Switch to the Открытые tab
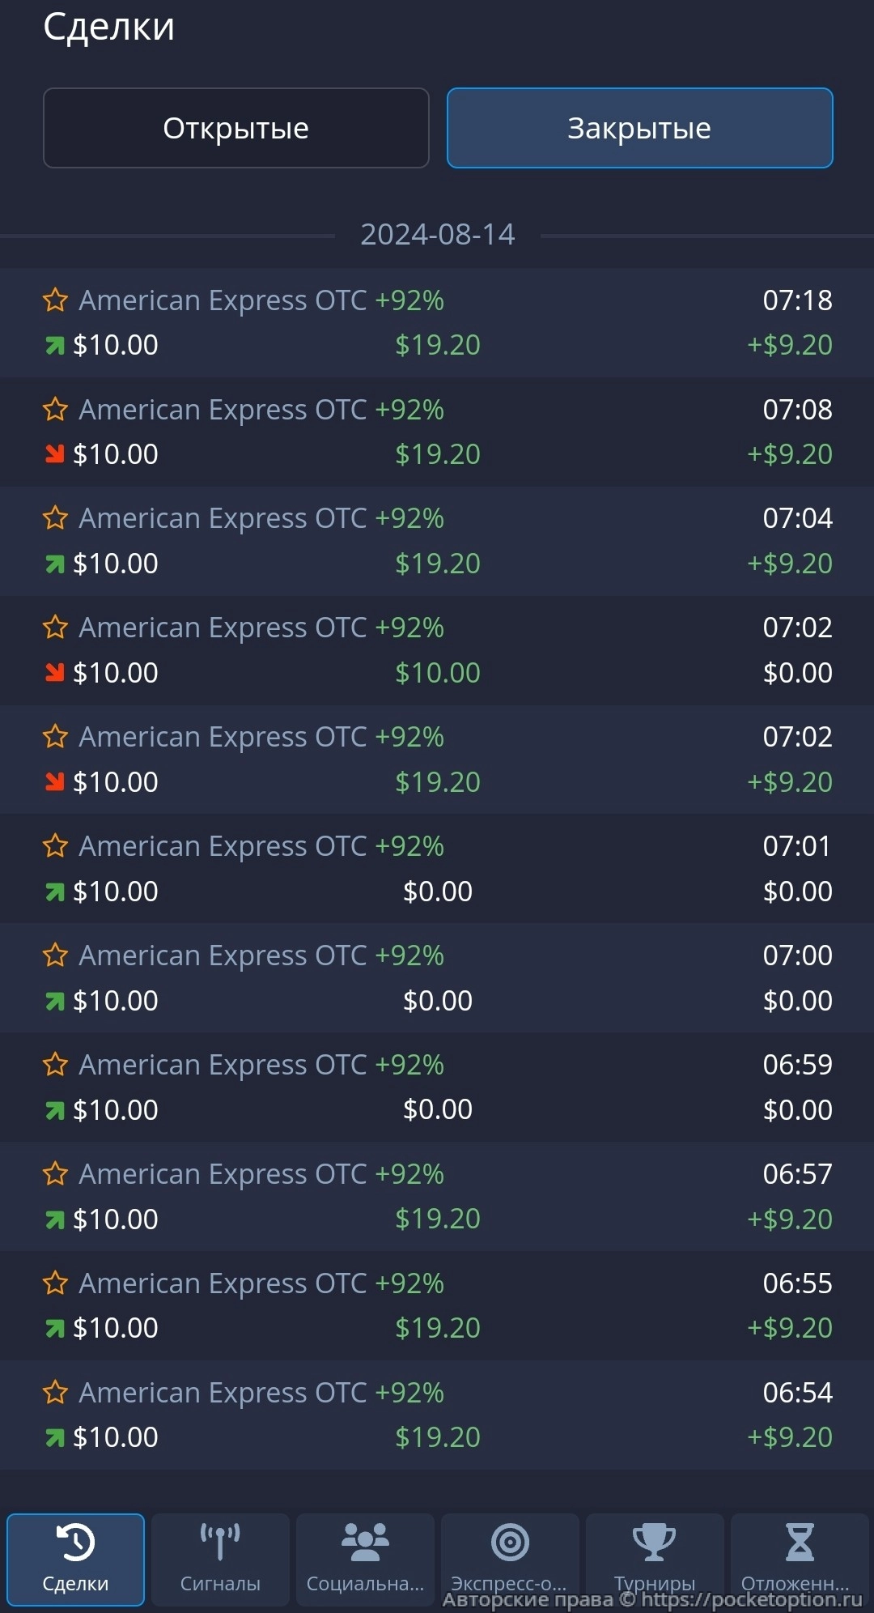This screenshot has width=874, height=1613. (235, 128)
